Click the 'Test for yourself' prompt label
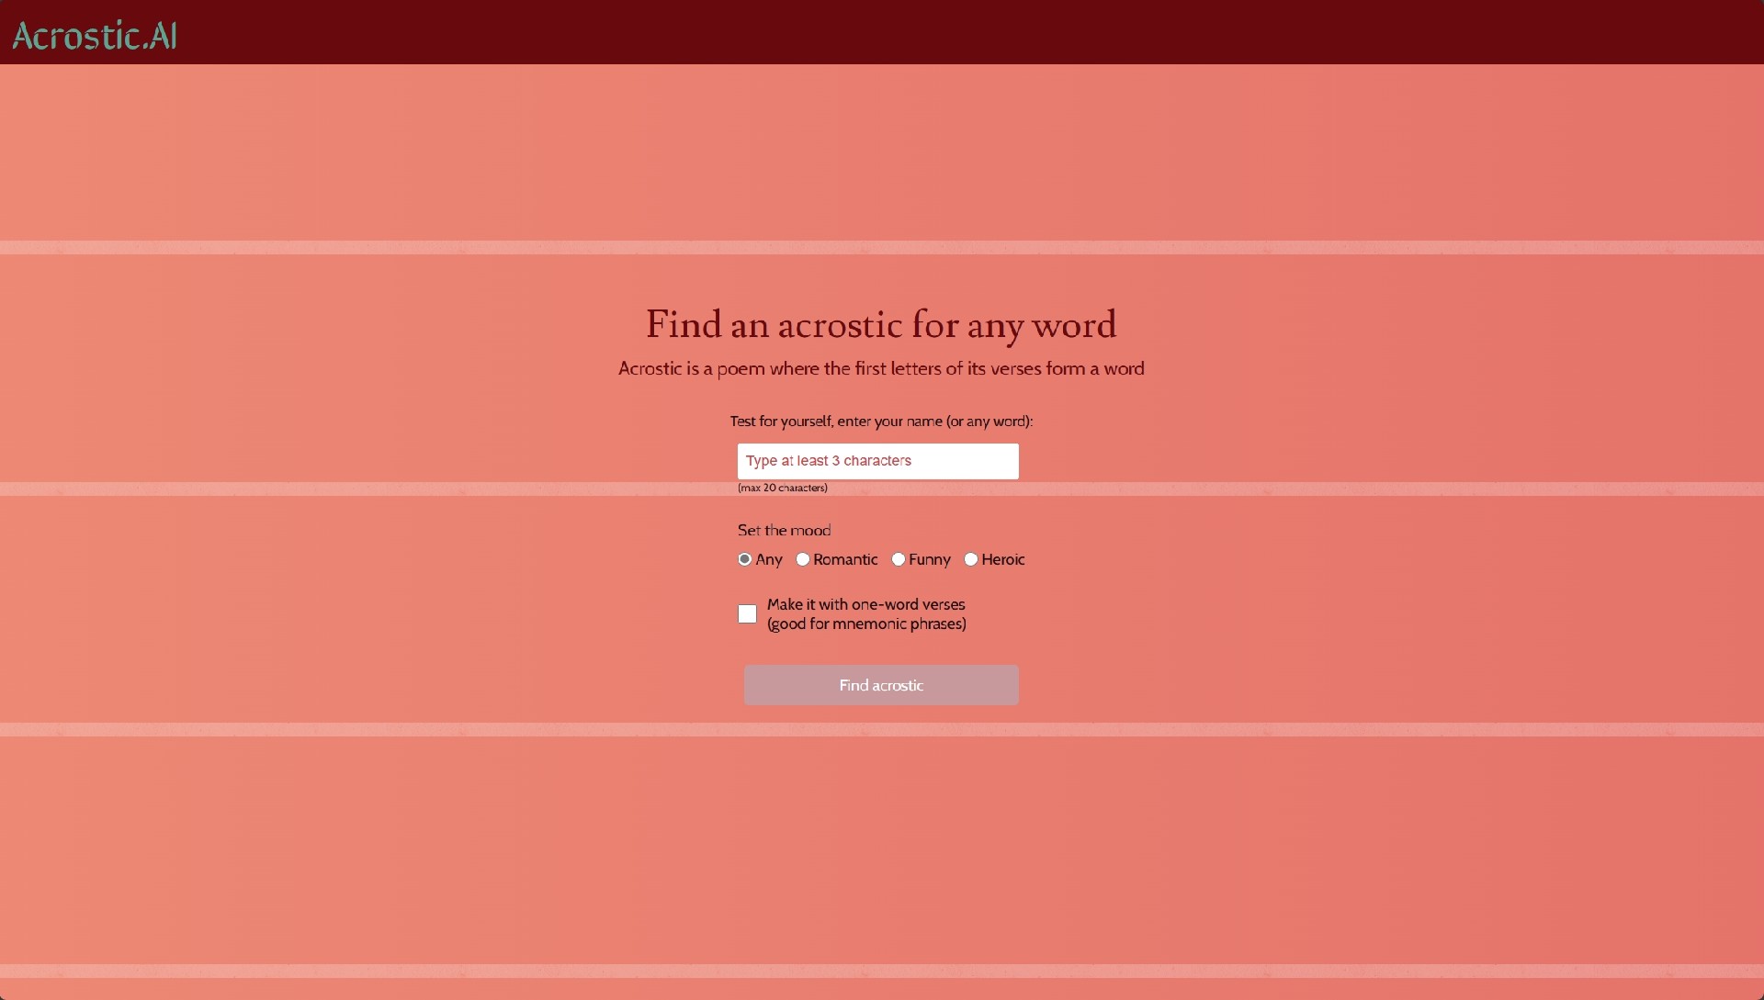This screenshot has height=1000, width=1764. (881, 421)
